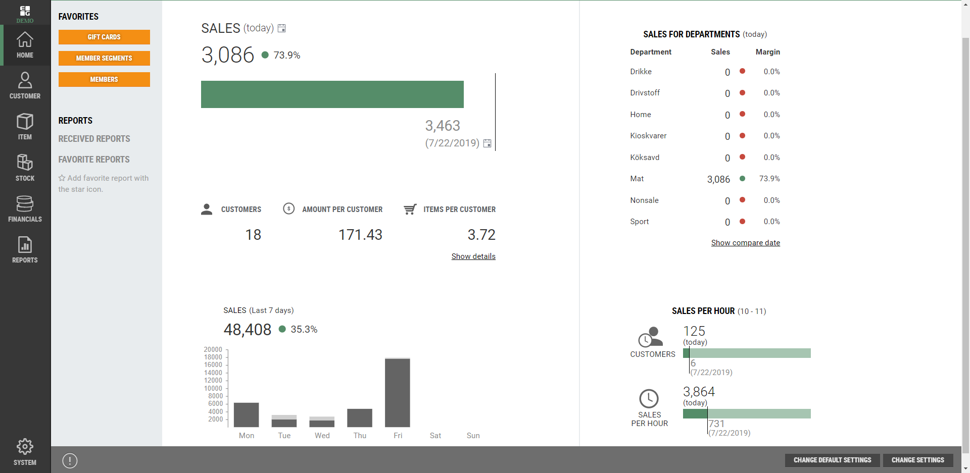Open the Reports sidebar icon
This screenshot has width=970, height=473.
[25, 249]
